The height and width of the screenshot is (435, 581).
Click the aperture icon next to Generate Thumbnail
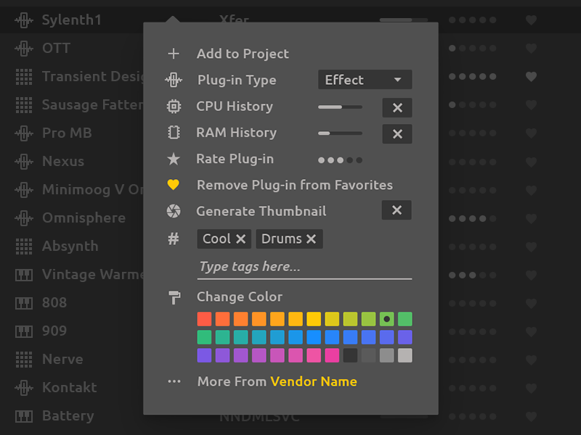(174, 211)
